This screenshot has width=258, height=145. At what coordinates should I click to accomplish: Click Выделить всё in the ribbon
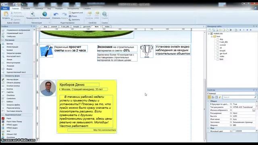(76, 12)
